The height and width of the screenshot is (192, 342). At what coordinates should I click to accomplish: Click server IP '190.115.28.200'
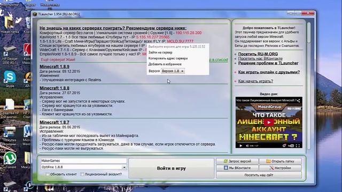click(189, 33)
